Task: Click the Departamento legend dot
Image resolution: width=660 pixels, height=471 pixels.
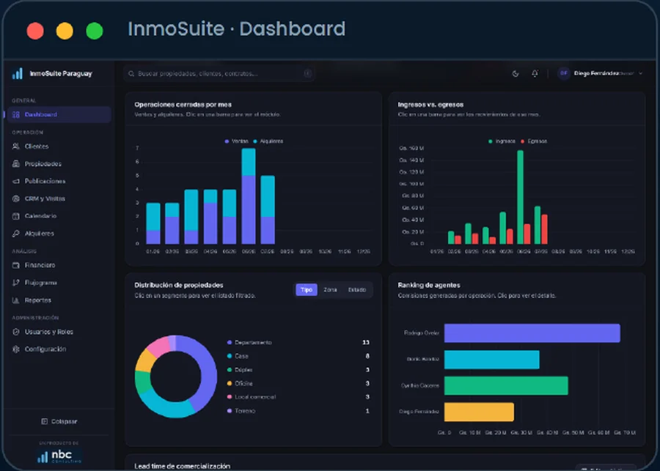Action: click(230, 342)
